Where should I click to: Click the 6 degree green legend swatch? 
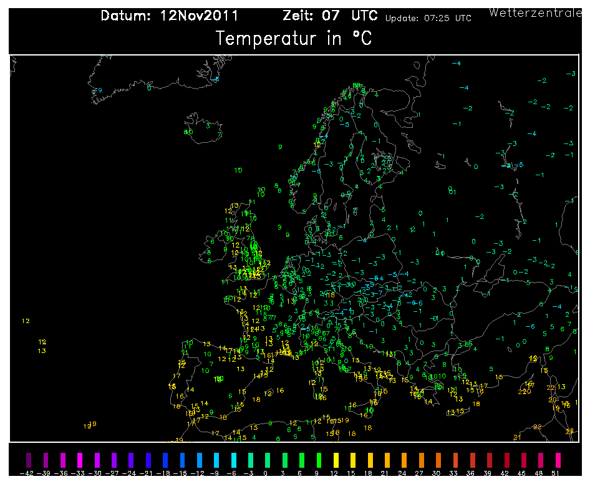302,460
